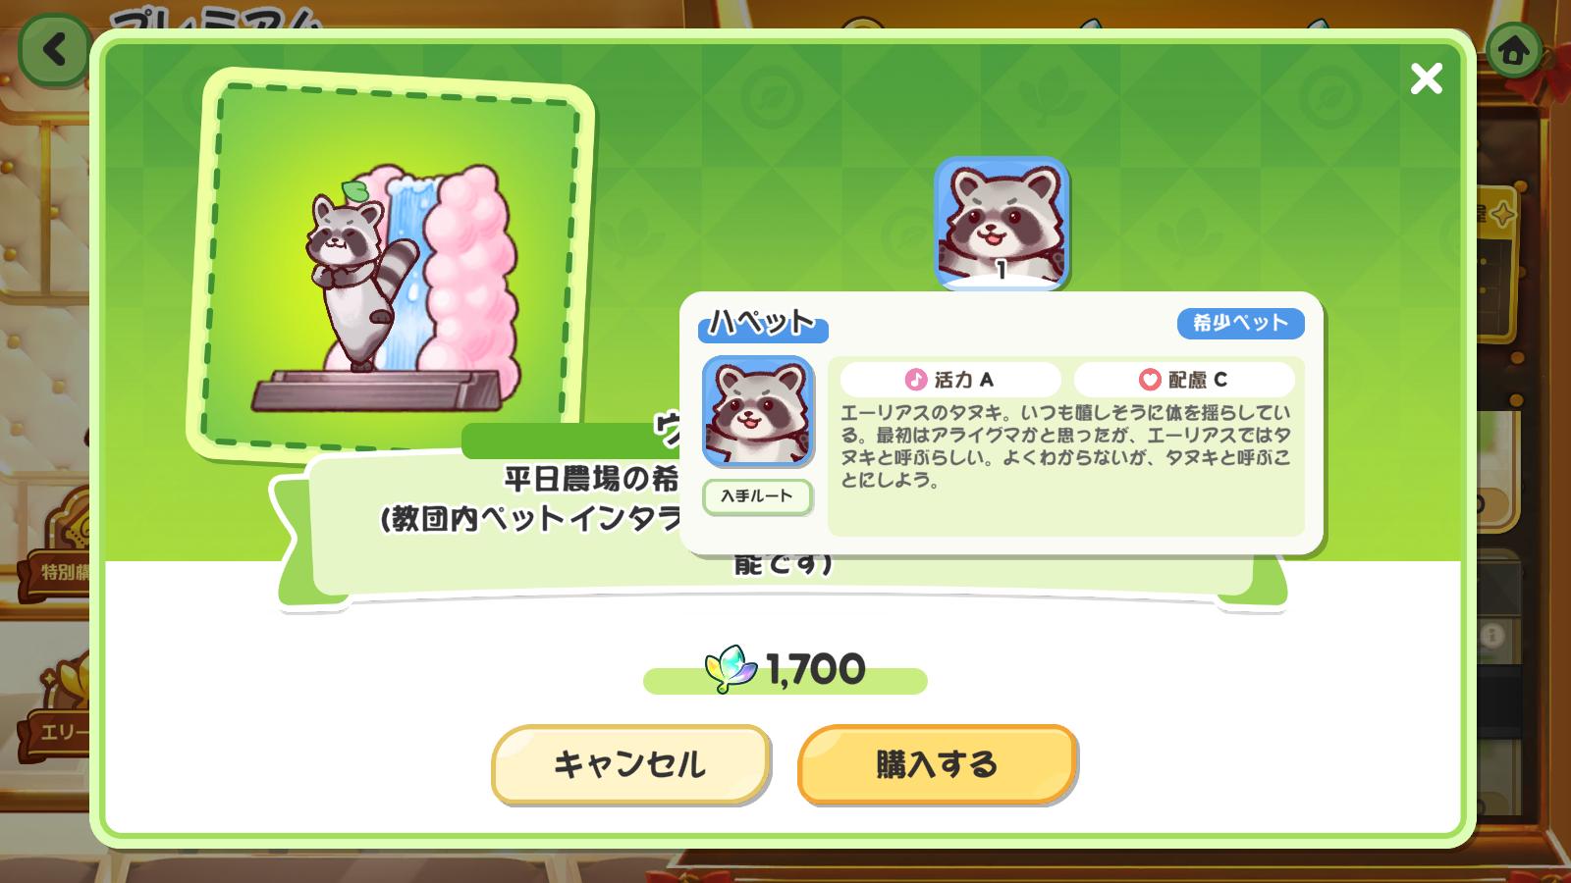
Task: Tap the info icon on right edge
Action: click(1492, 636)
